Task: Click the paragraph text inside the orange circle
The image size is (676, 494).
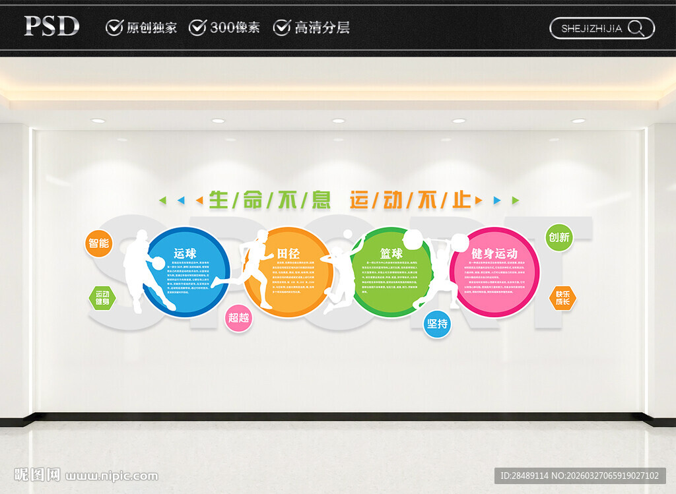Action: pos(293,277)
